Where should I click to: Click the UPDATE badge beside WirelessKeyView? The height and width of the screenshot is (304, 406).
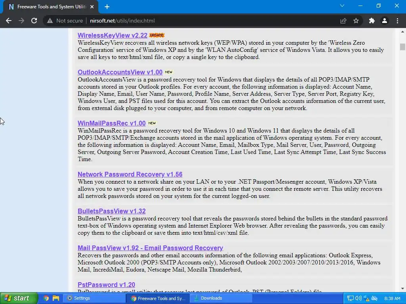(157, 35)
